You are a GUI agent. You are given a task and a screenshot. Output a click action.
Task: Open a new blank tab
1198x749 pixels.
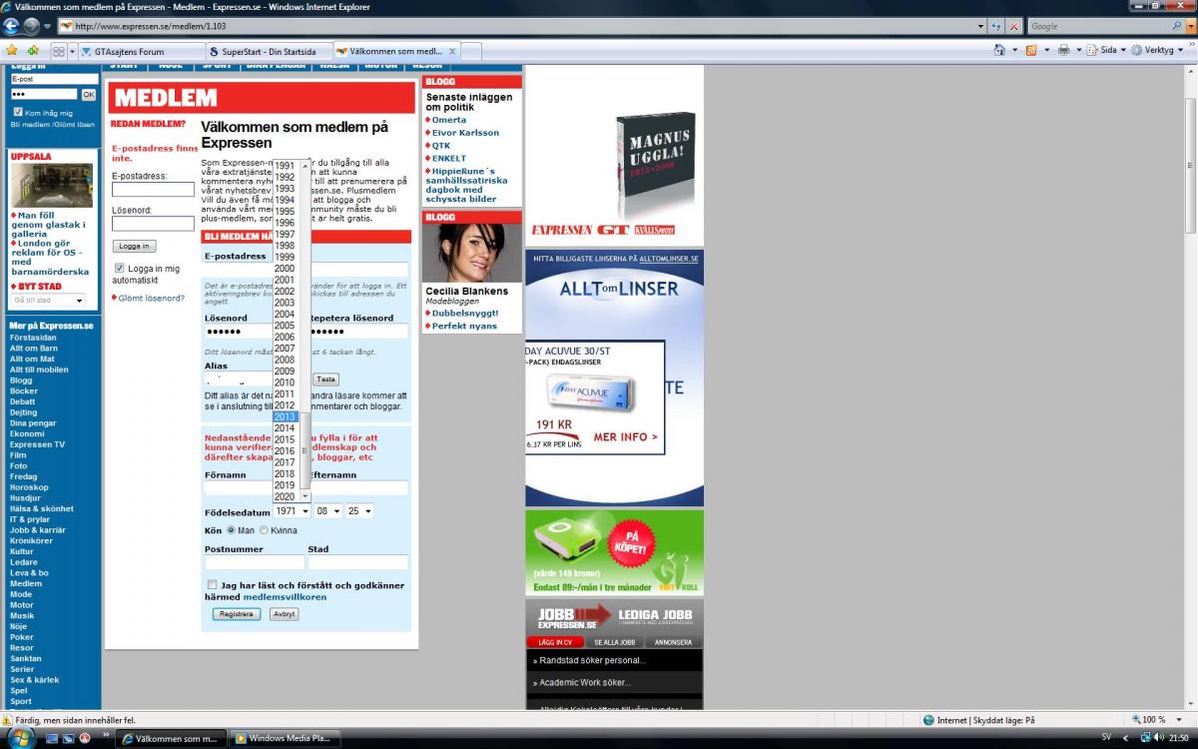coord(471,51)
